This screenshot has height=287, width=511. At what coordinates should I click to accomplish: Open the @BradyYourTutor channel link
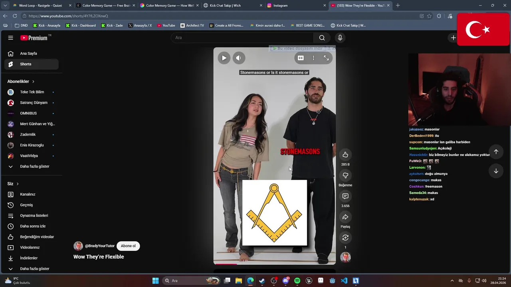tap(99, 246)
